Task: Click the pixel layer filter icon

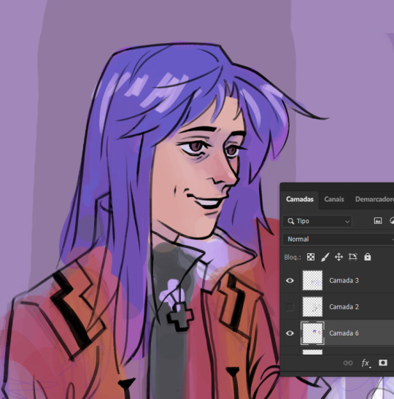Action: (378, 221)
